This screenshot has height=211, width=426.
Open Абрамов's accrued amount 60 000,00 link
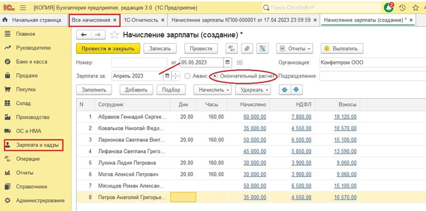click(x=255, y=117)
